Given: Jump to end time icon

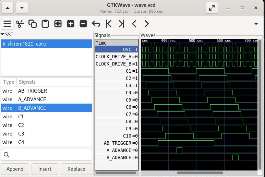Looking at the screenshot, I should (121, 24).
